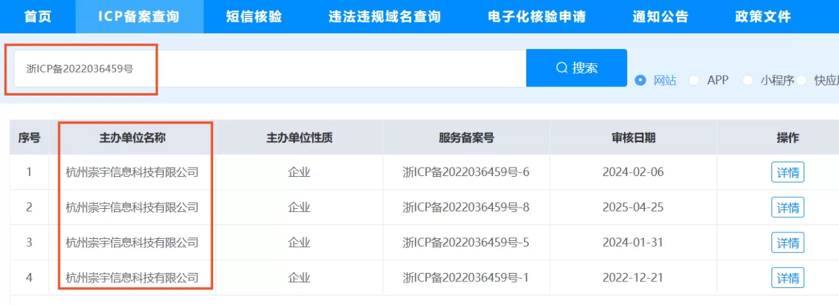Open 详情 for record ending 459号-1
Screen dimensions: 839x305
(788, 278)
